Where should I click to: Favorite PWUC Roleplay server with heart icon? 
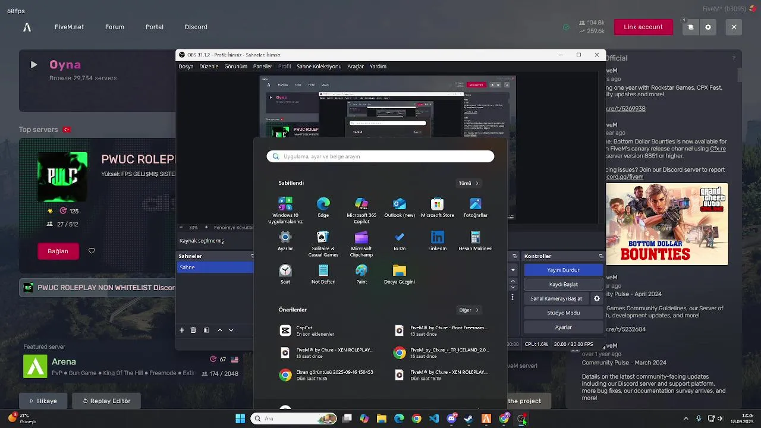pos(92,251)
